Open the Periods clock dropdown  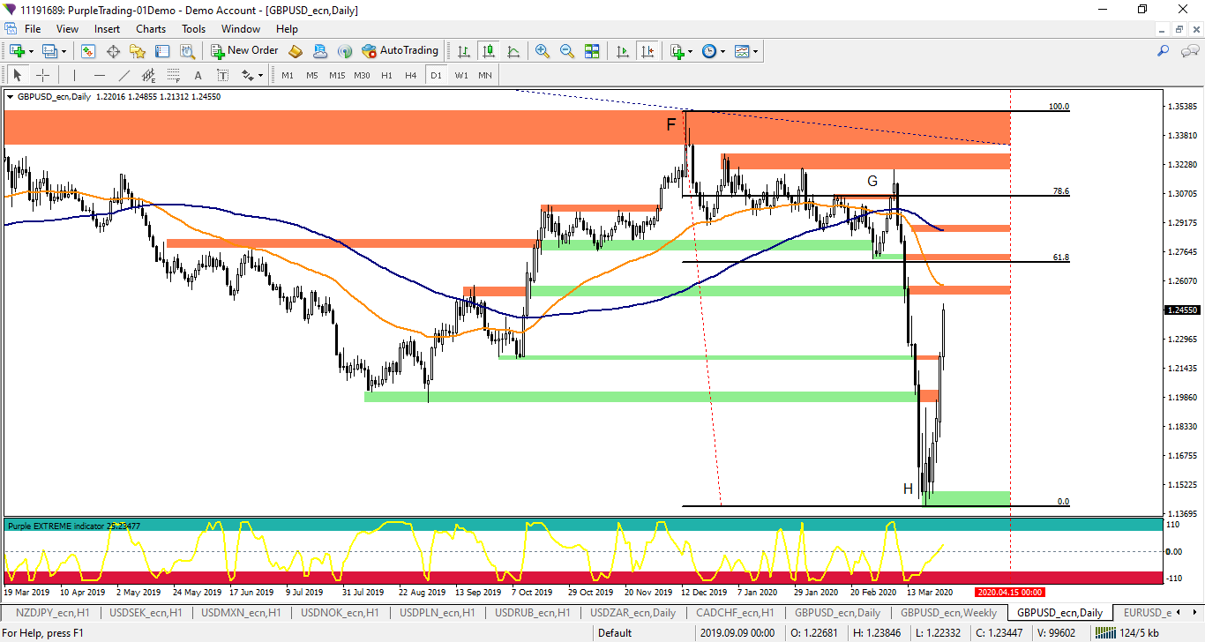(x=714, y=51)
